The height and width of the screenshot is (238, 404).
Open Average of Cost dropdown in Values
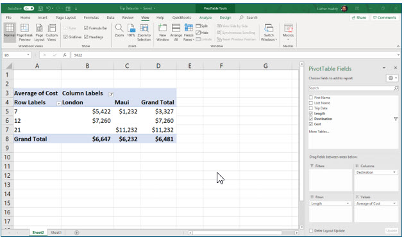coord(394,203)
